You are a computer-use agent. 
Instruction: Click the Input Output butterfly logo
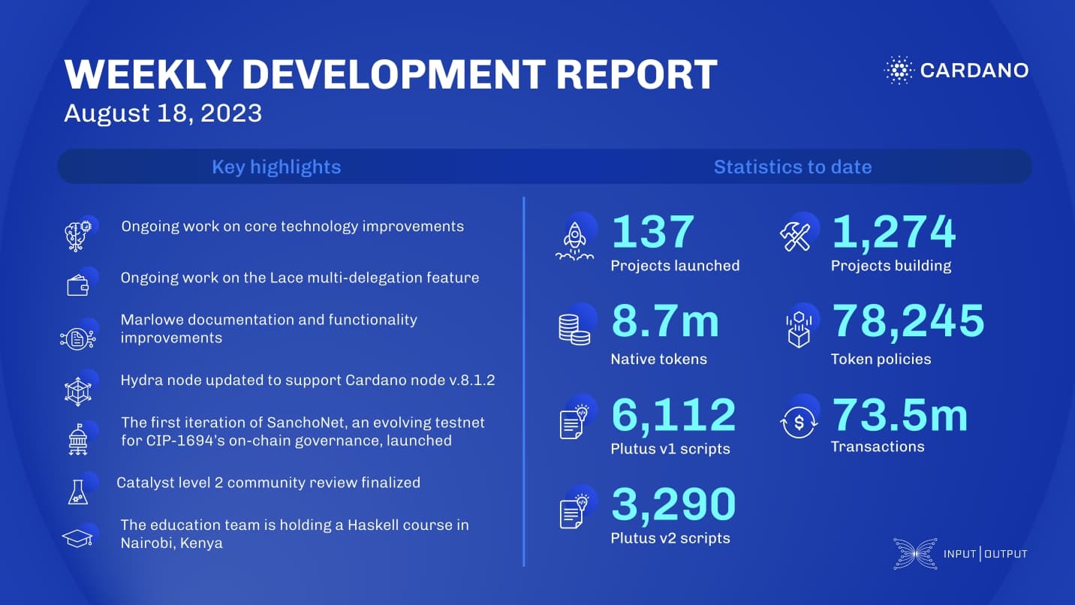click(x=915, y=553)
